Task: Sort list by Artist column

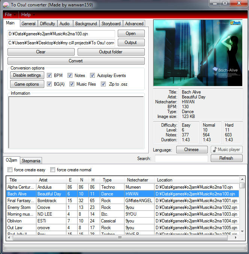Action: [x=51, y=180]
